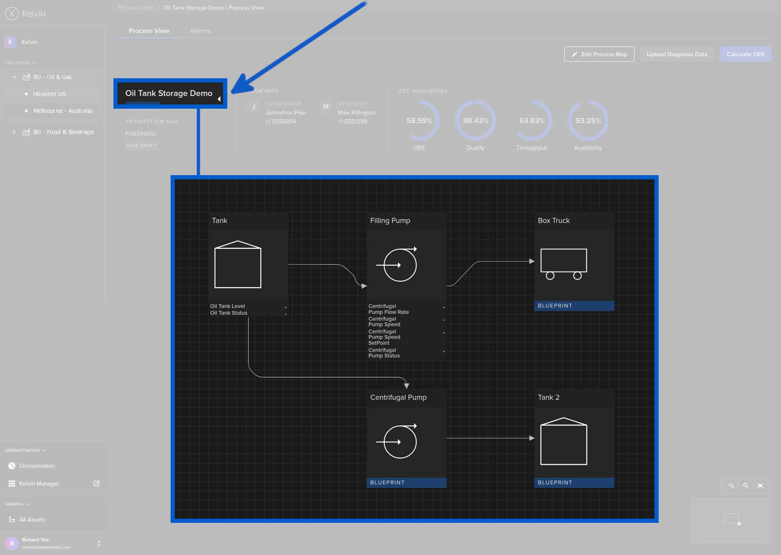Collapse the BU - Oil & Gas tree
This screenshot has height=555, width=781.
[14, 77]
